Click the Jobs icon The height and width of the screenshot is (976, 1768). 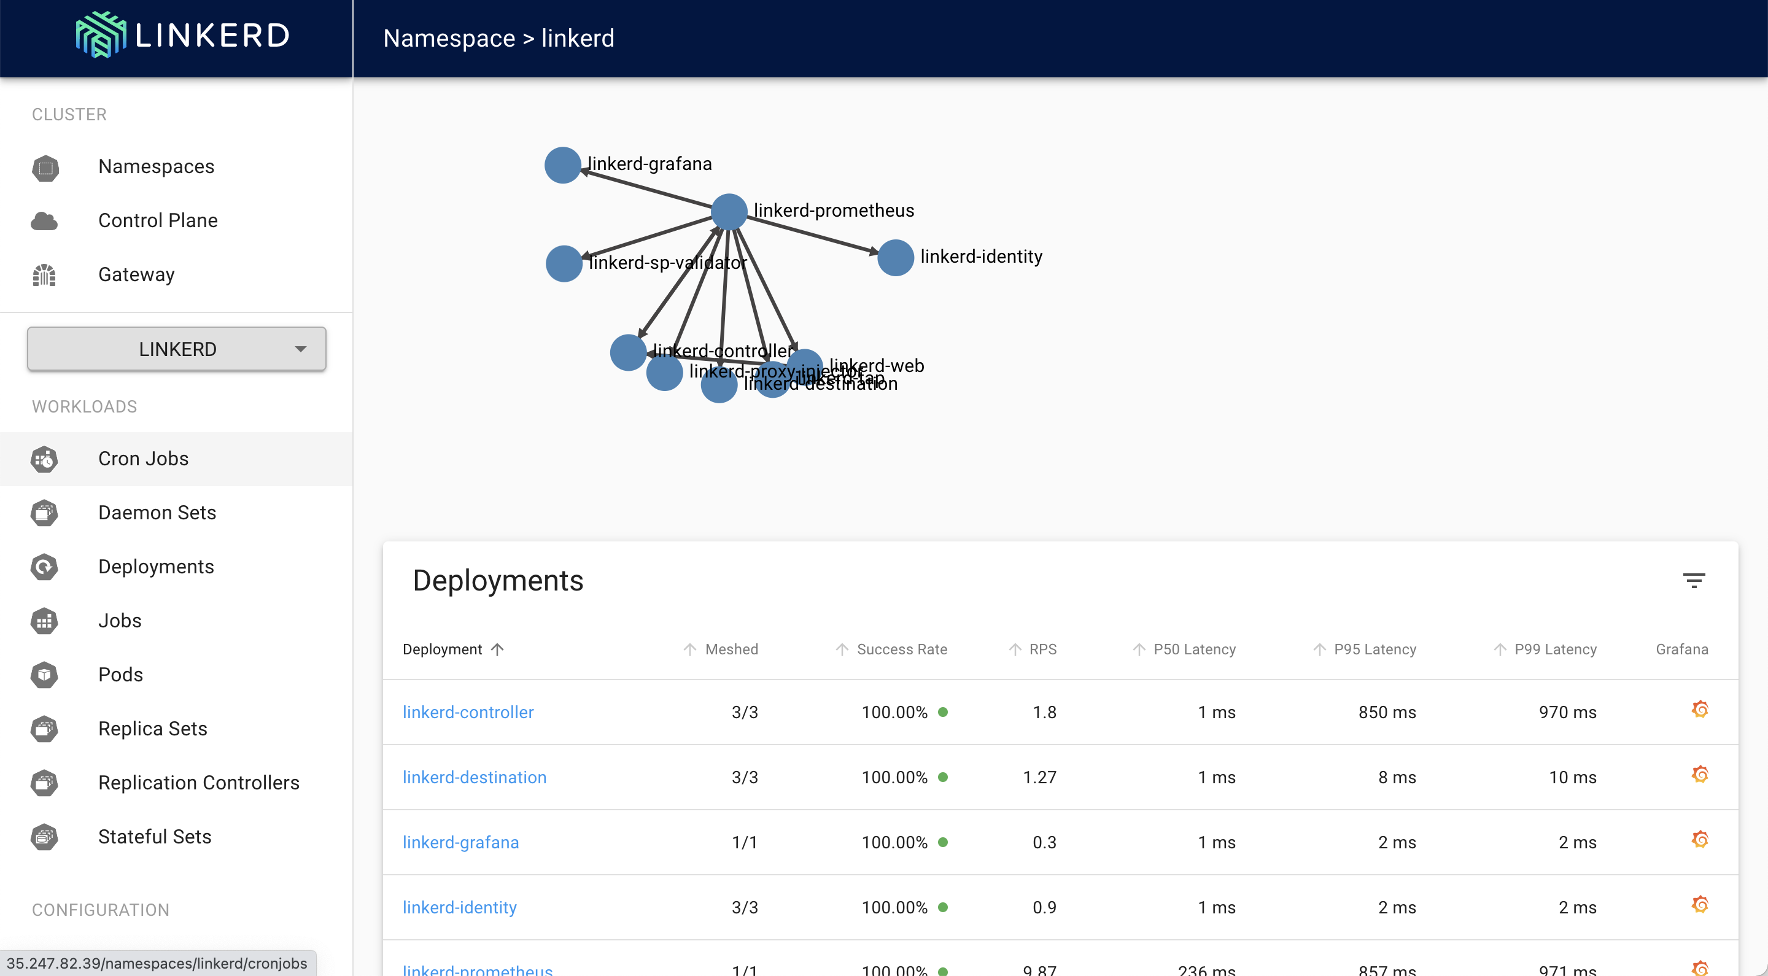45,621
